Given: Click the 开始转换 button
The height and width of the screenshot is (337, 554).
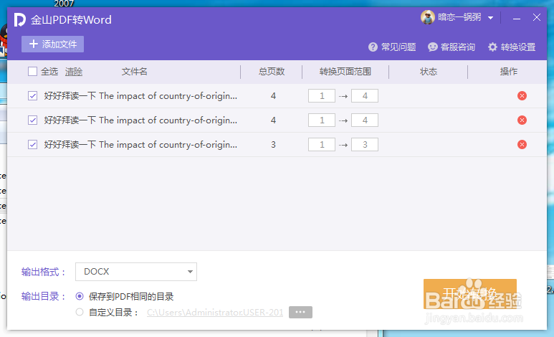Looking at the screenshot, I should pos(470,294).
